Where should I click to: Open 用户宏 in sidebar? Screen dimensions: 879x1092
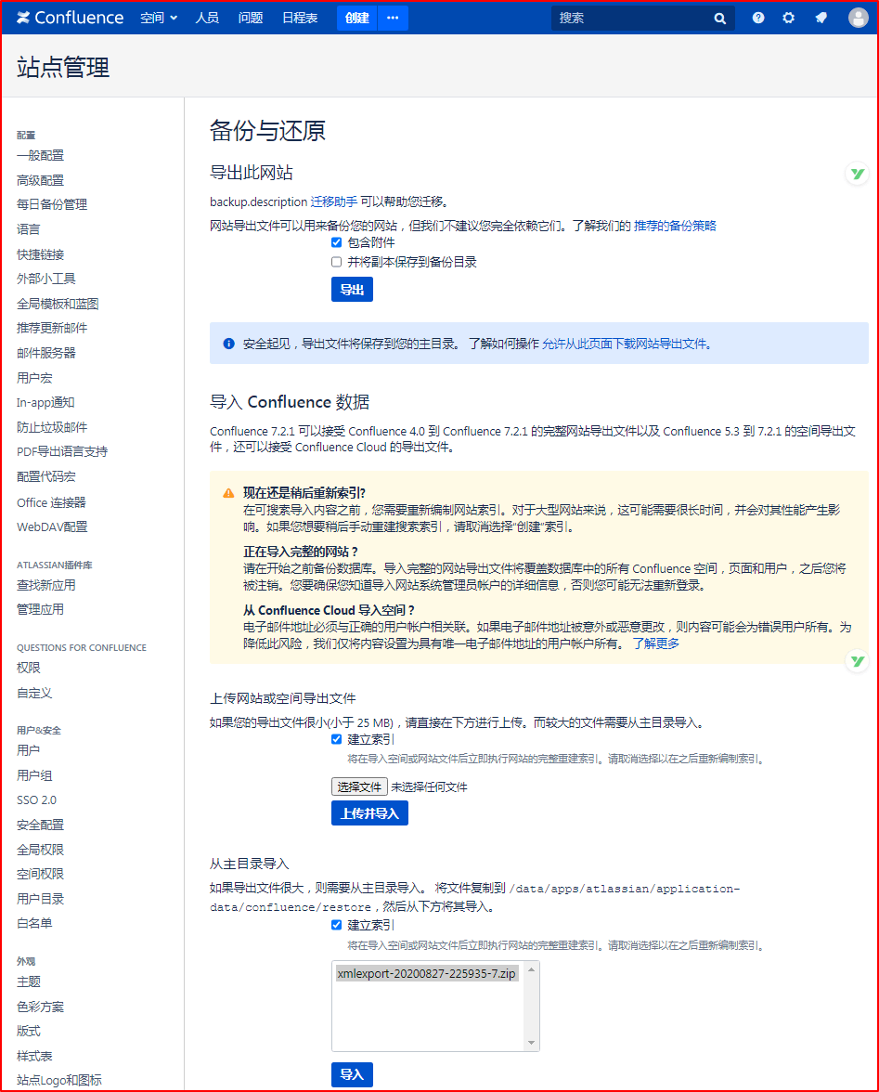point(34,378)
